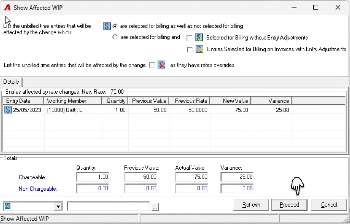Screen dimensions: 350x224
Task: Select 'are selected for billing as well as not' radio
Action: point(115,26)
